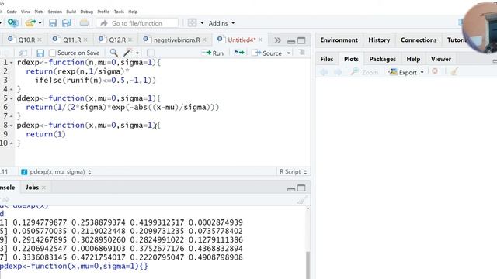Expand the panes layout dropdown arrow
The width and height of the screenshot is (497, 279).
[x=202, y=23]
